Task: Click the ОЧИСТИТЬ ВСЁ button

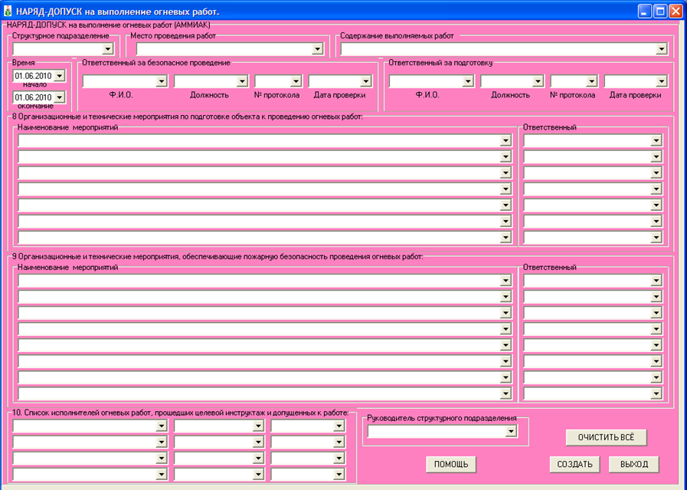Action: pos(606,437)
